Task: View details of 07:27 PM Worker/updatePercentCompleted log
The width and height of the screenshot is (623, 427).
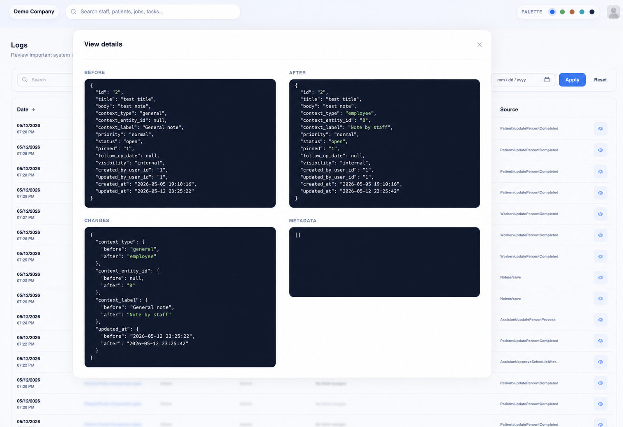Action: point(600,214)
